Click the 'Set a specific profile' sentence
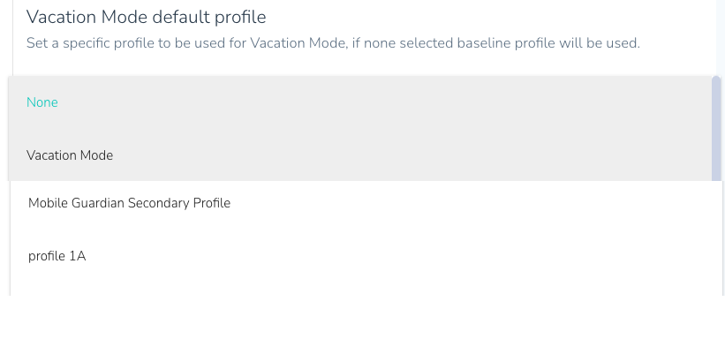 [x=333, y=42]
